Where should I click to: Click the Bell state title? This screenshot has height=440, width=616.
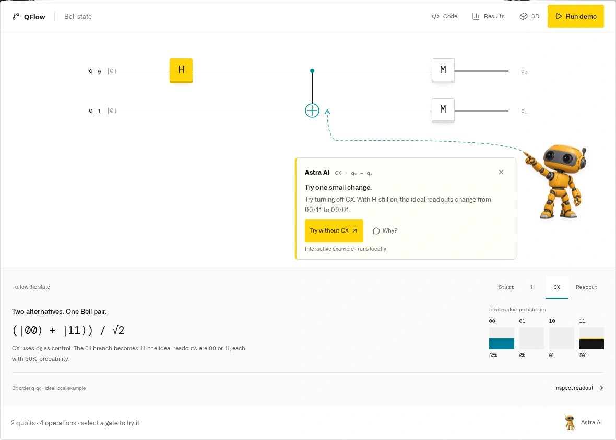tap(78, 17)
